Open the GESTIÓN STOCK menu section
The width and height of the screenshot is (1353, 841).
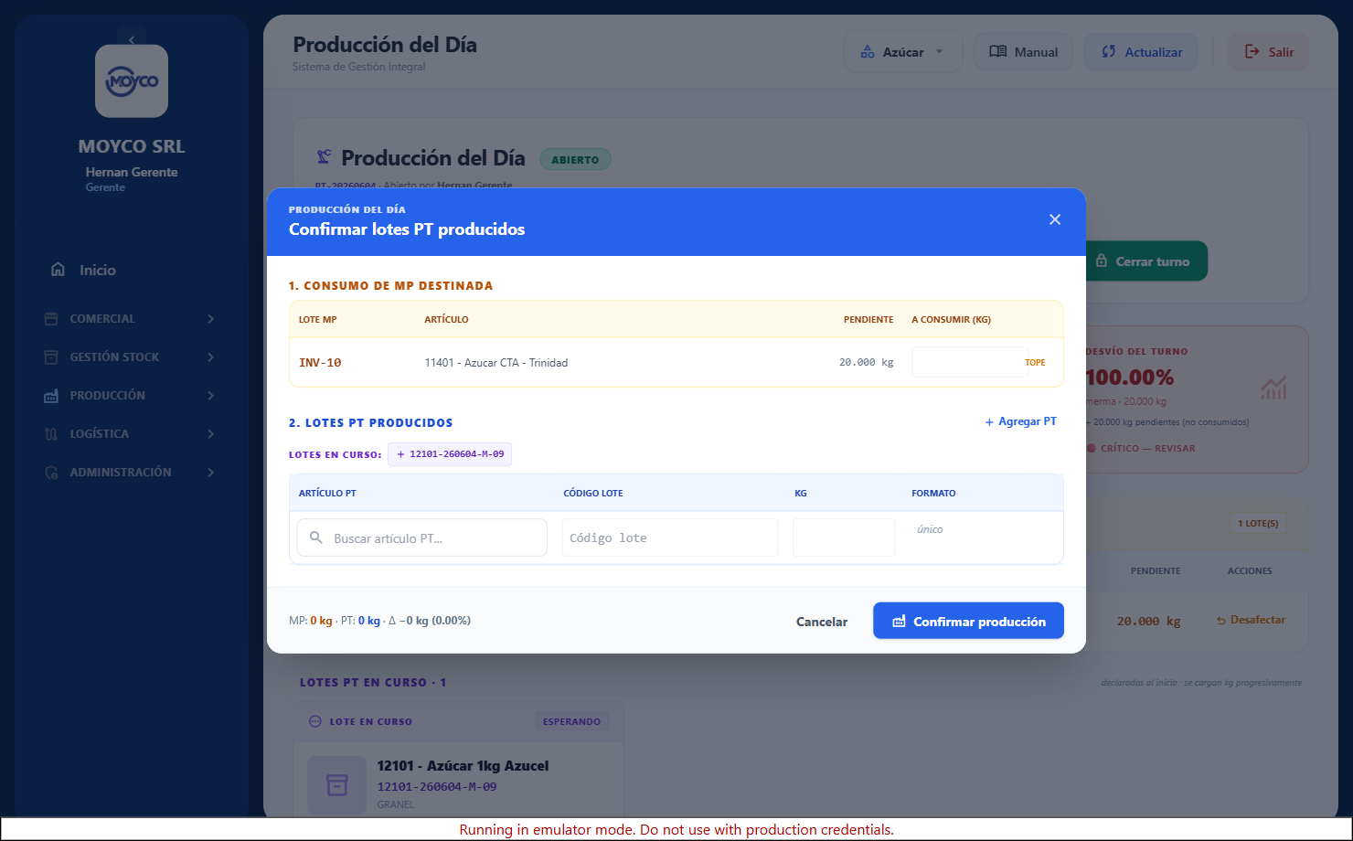click(132, 357)
